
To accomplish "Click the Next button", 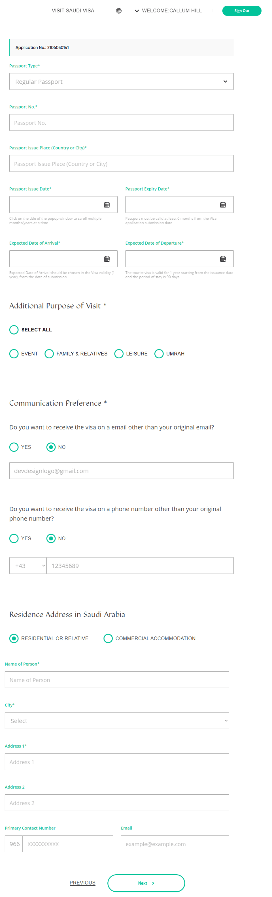I will [146, 883].
